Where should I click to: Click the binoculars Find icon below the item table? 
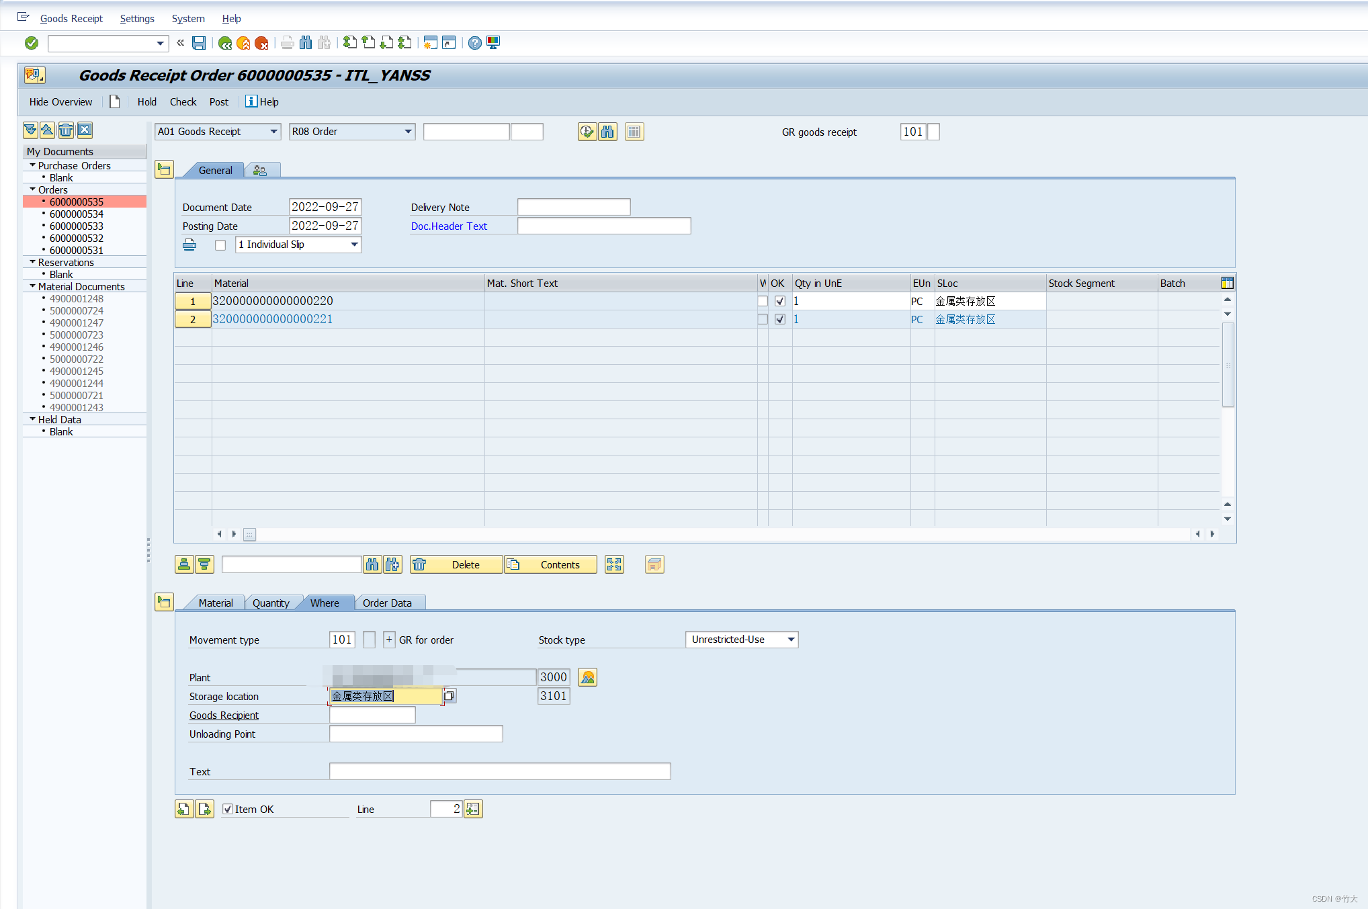coord(372,564)
